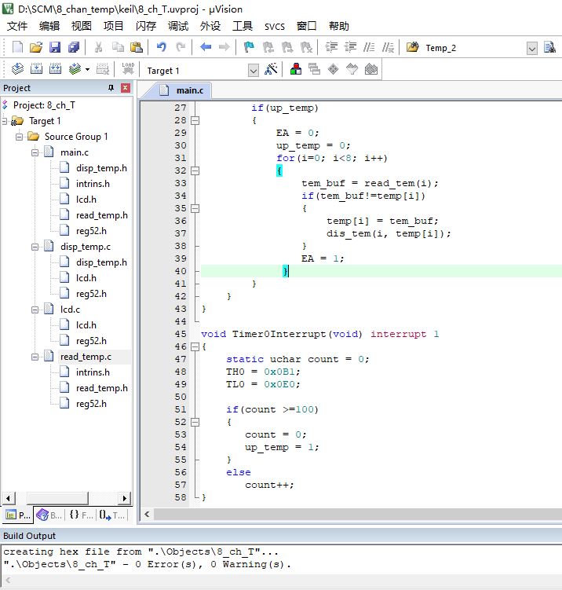Click the Paste clipboard icon
562x590 pixels.
coord(136,47)
